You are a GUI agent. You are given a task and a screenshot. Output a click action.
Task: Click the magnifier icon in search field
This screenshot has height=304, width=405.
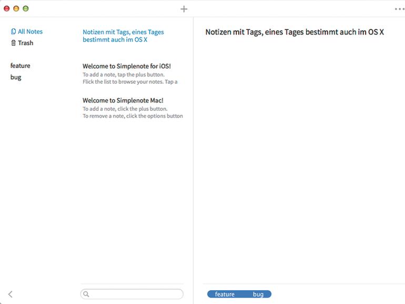tap(86, 294)
